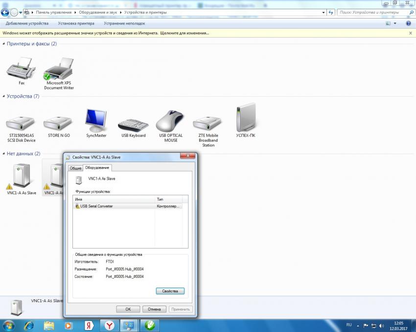The width and height of the screenshot is (416, 332).
Task: Click the ST31500541AS SCSI Disk Device icon
Action: 22,122
